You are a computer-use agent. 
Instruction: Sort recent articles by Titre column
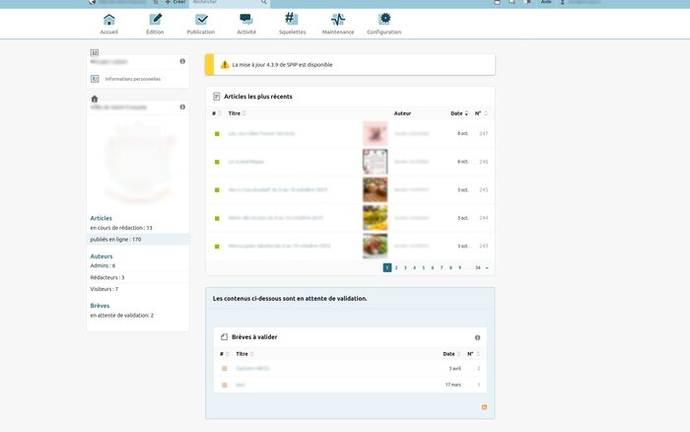coord(235,113)
